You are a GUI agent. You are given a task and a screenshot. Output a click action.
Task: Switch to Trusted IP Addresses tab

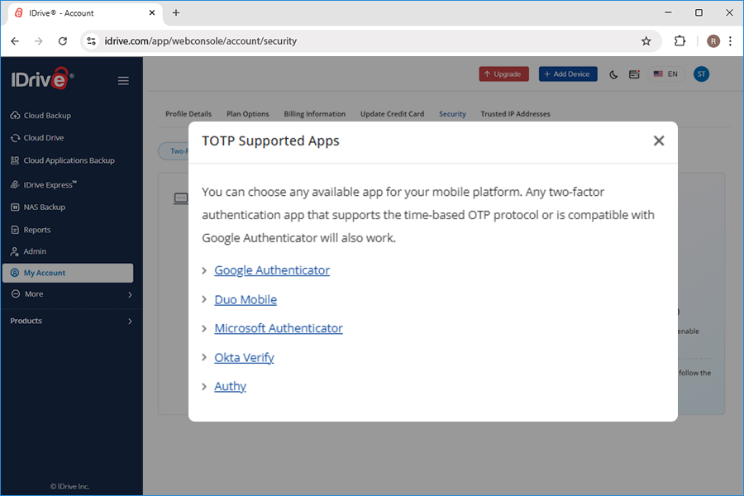click(x=515, y=114)
